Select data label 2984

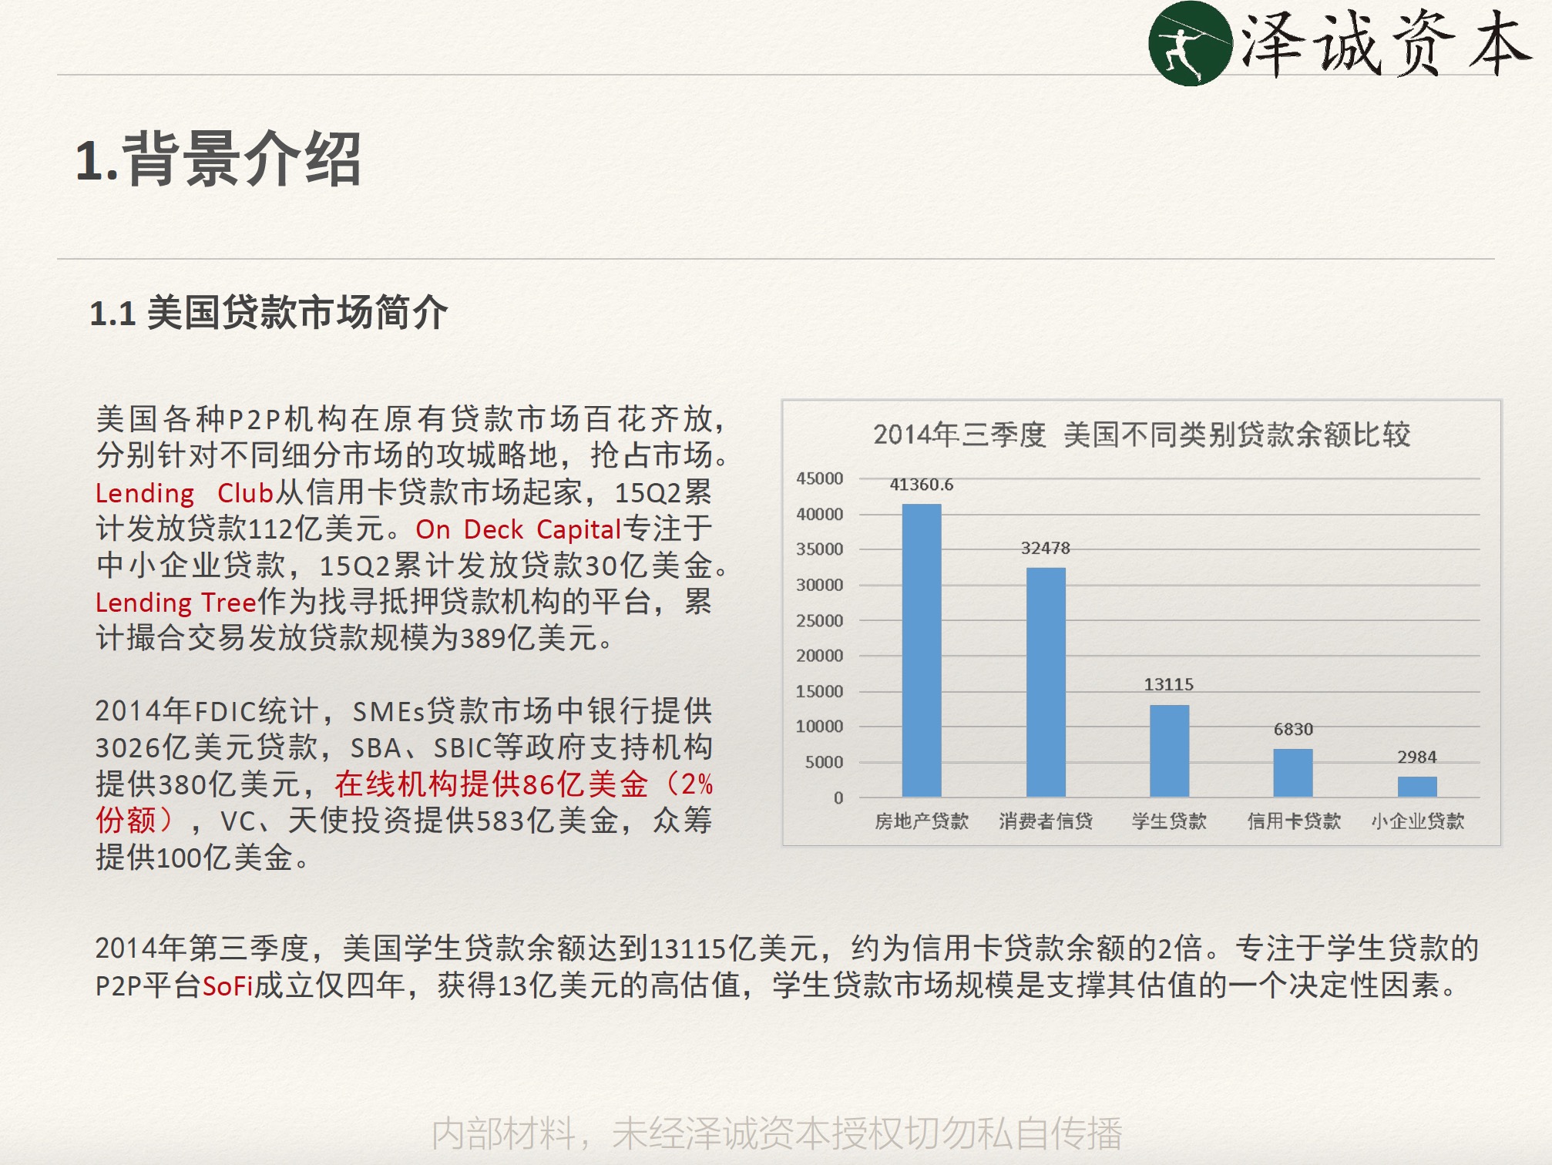pyautogui.click(x=1417, y=757)
